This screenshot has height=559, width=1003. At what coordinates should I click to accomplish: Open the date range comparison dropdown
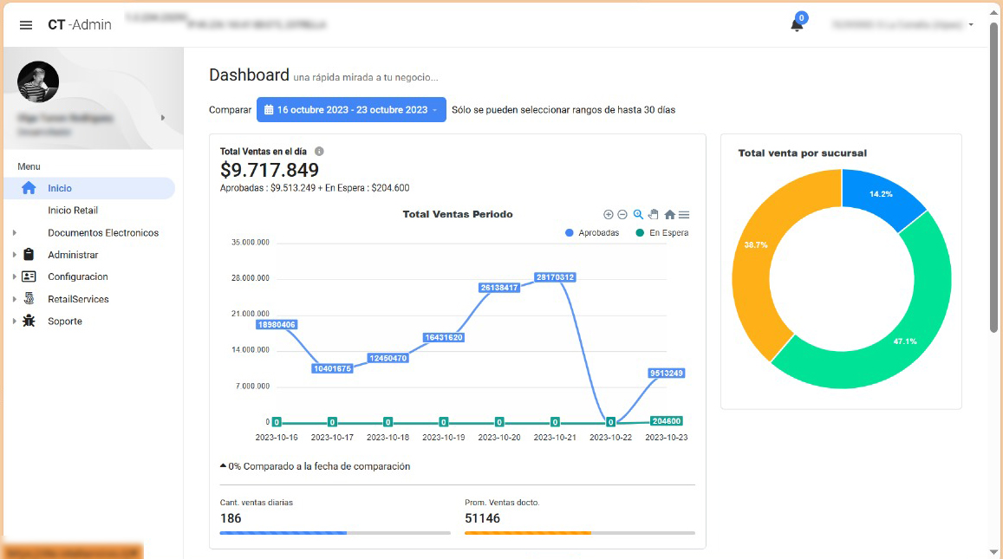pyautogui.click(x=351, y=110)
